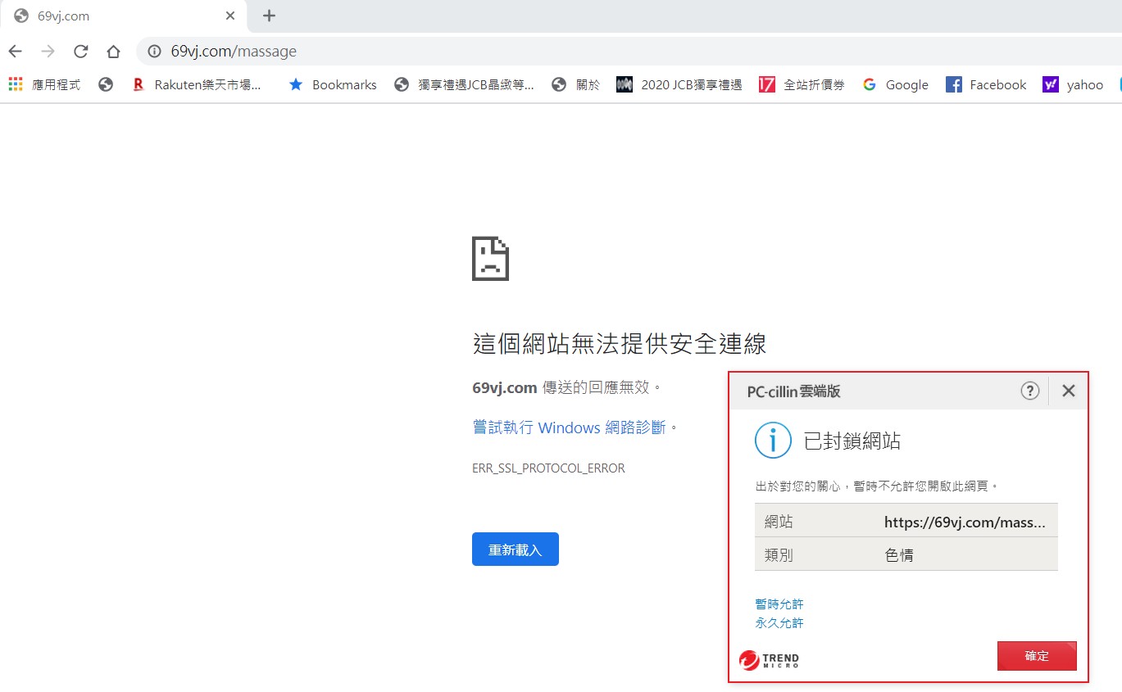
Task: Click the browser forward arrow
Action: tap(48, 52)
